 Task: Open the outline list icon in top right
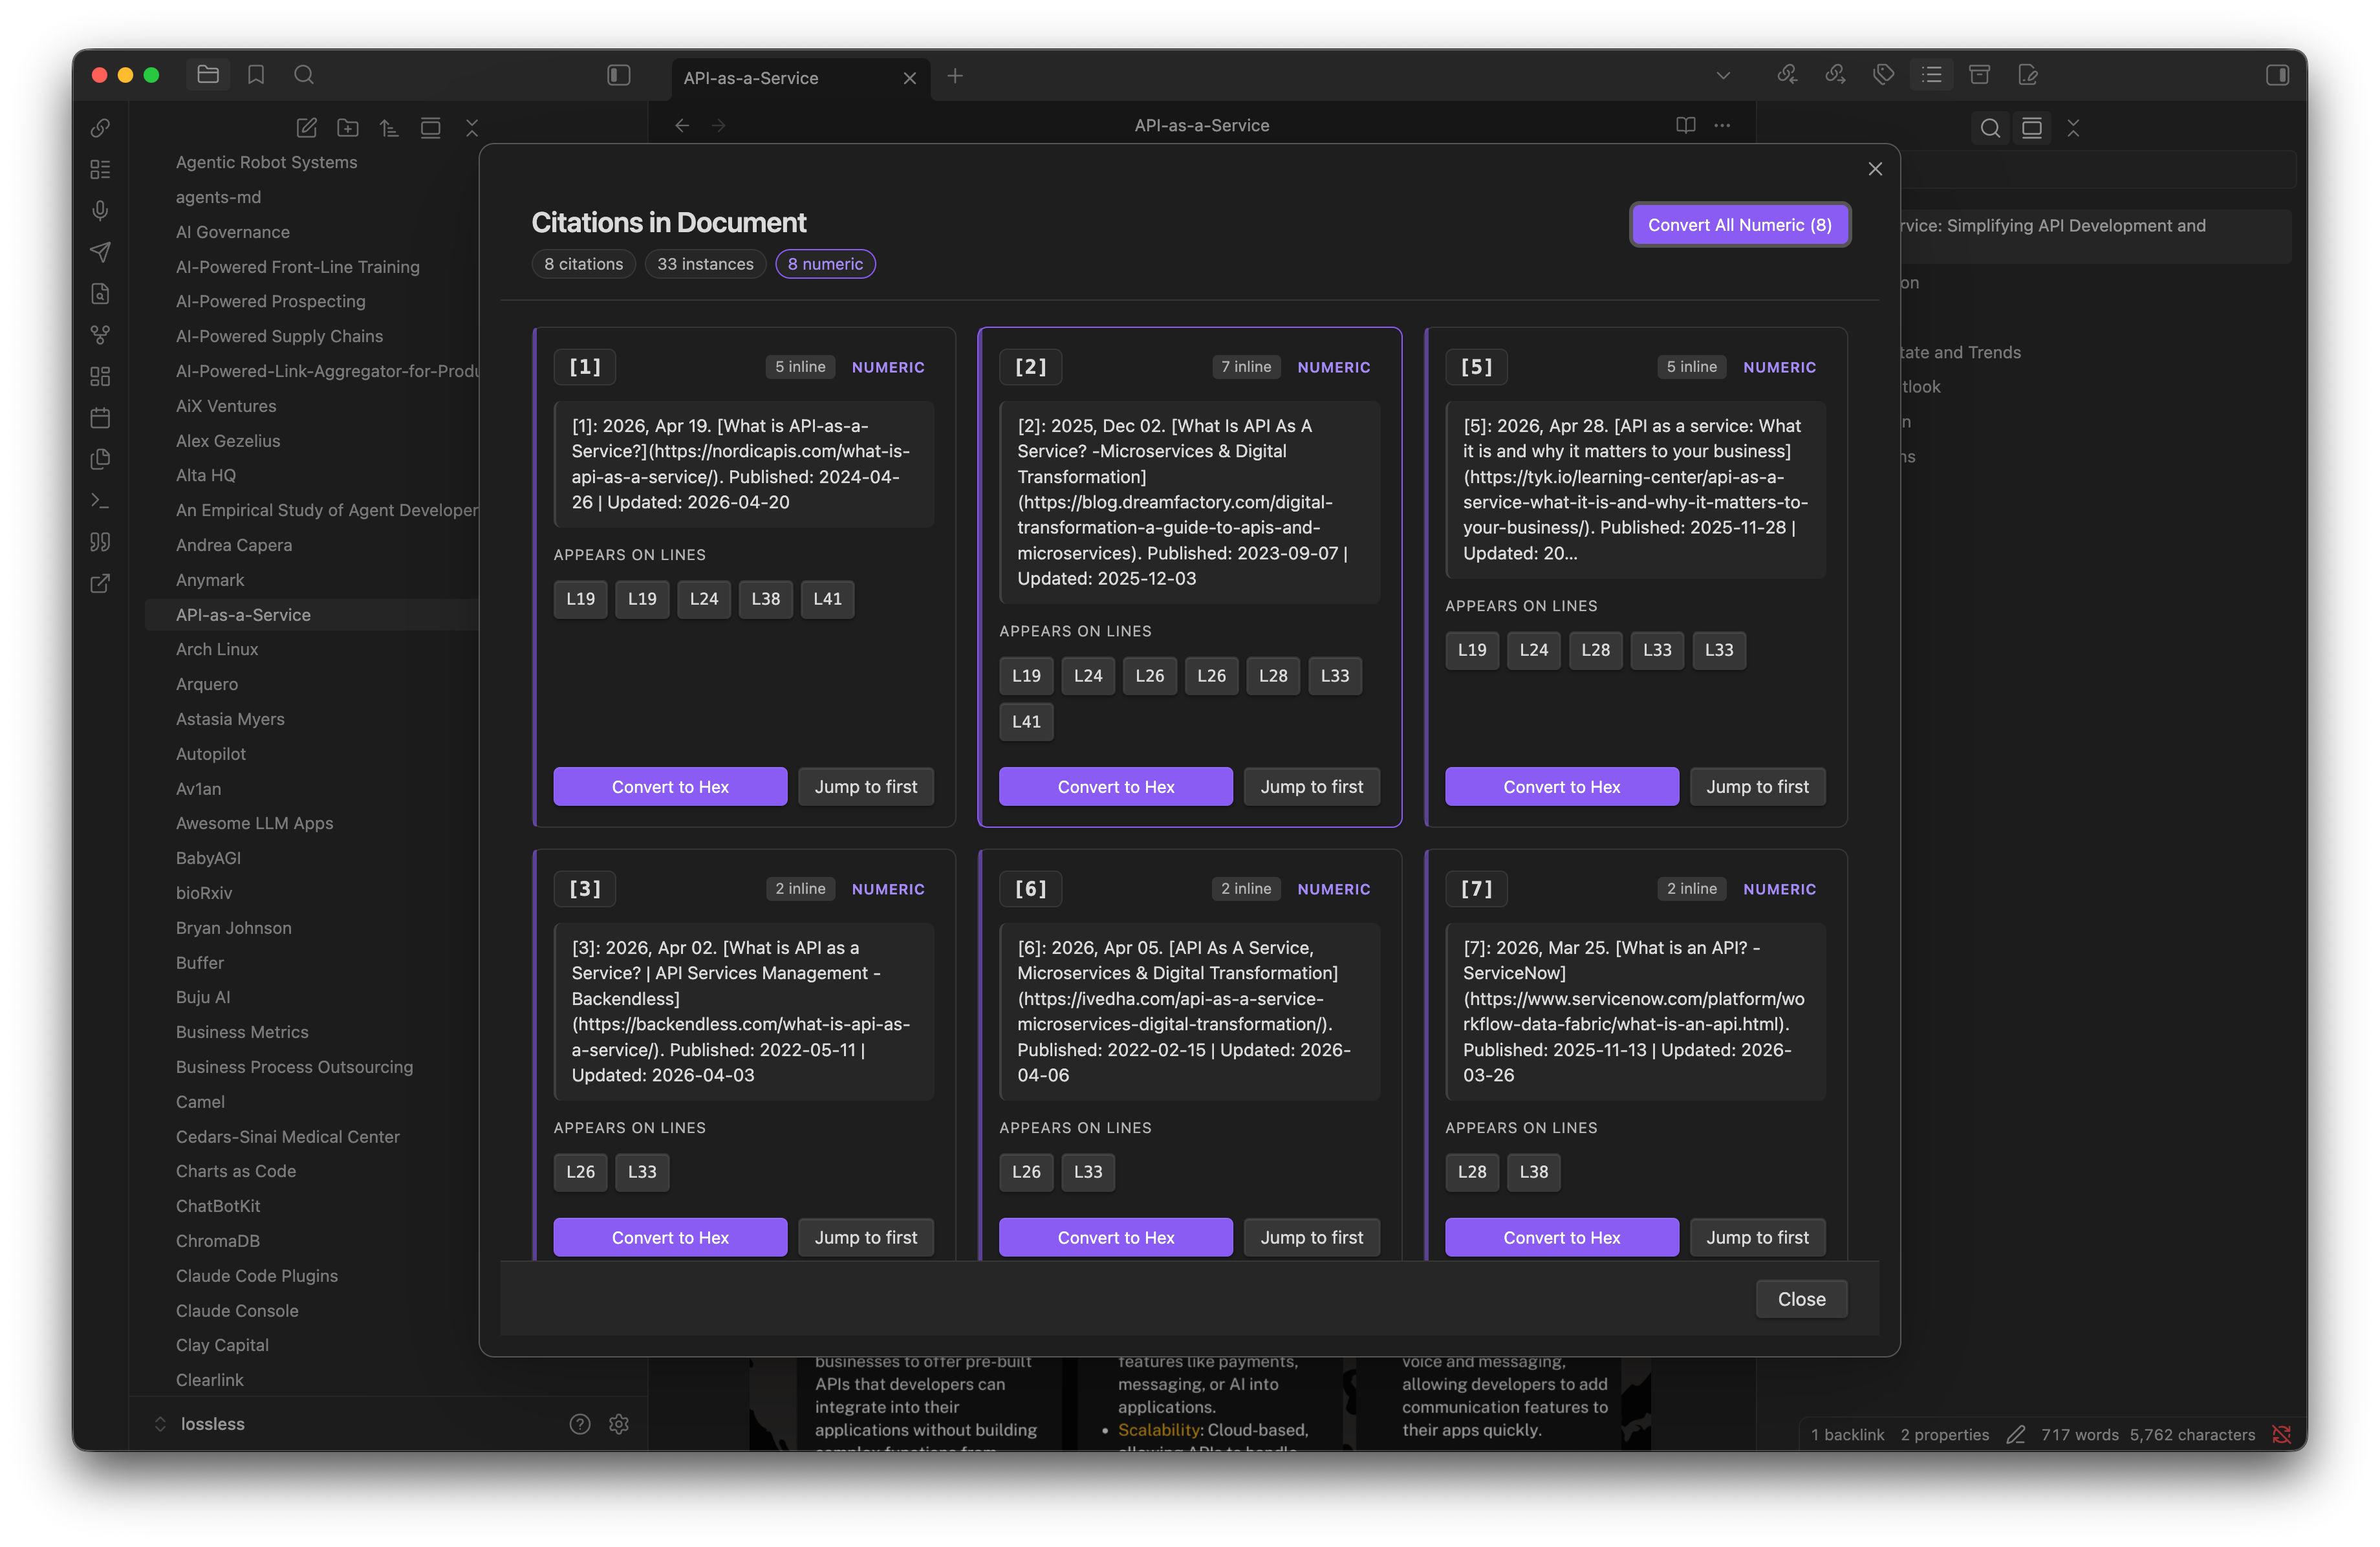click(1932, 75)
